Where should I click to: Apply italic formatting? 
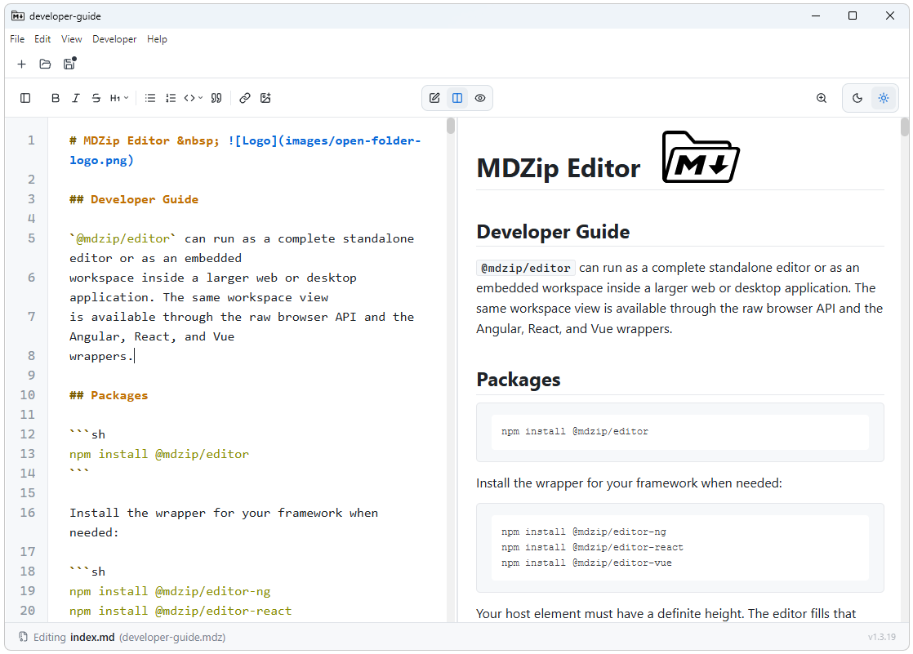(x=76, y=98)
